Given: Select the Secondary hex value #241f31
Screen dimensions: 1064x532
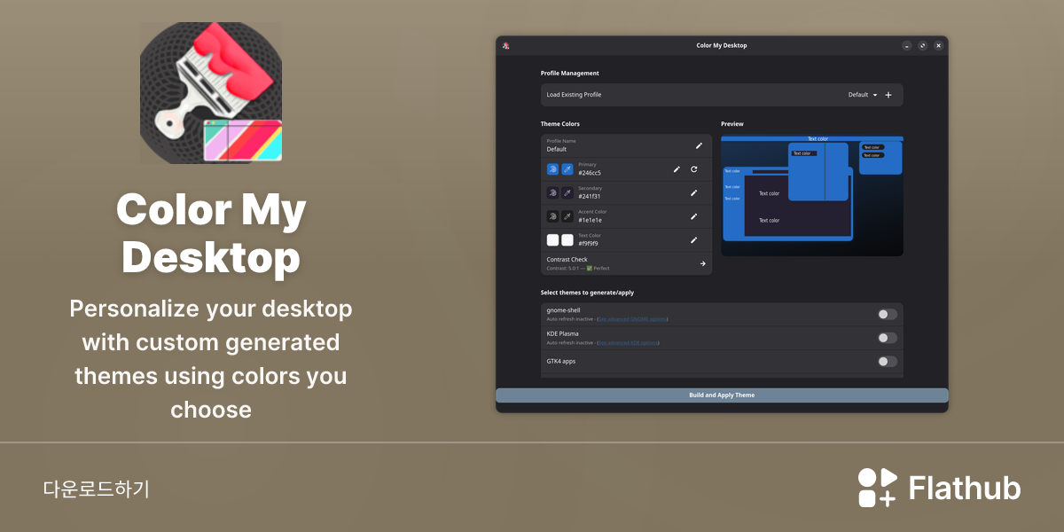Looking at the screenshot, I should tap(590, 196).
